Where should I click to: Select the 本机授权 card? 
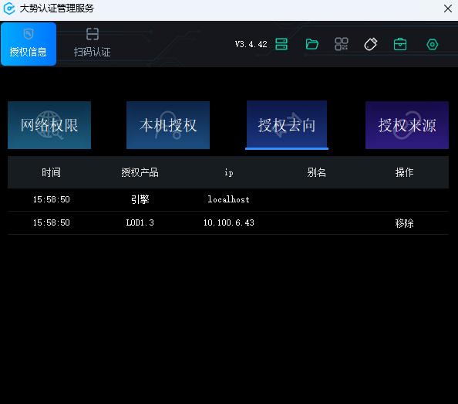click(168, 125)
